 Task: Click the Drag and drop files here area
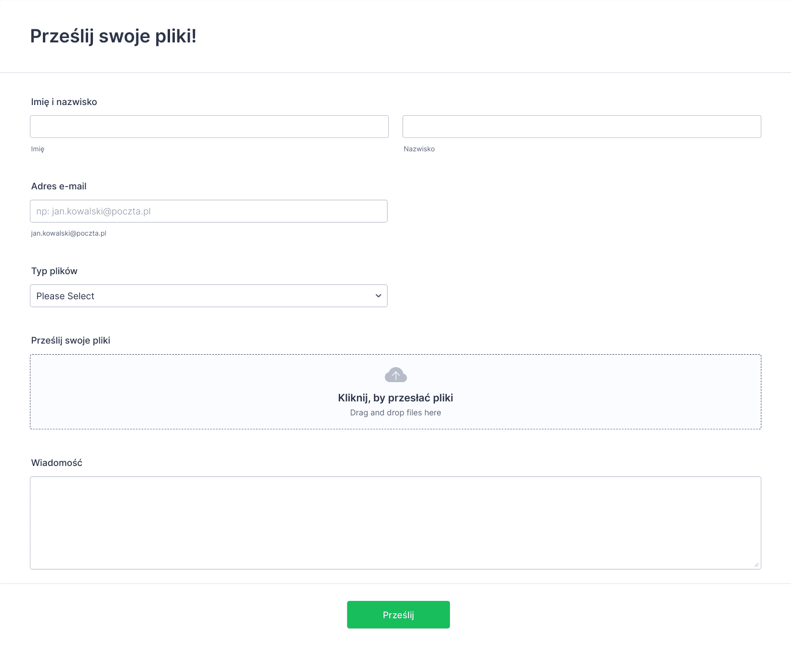click(395, 412)
